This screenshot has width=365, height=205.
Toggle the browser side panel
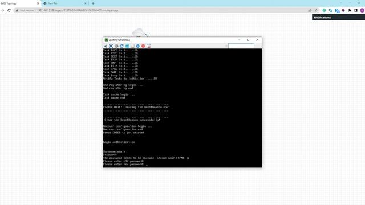click(x=356, y=10)
